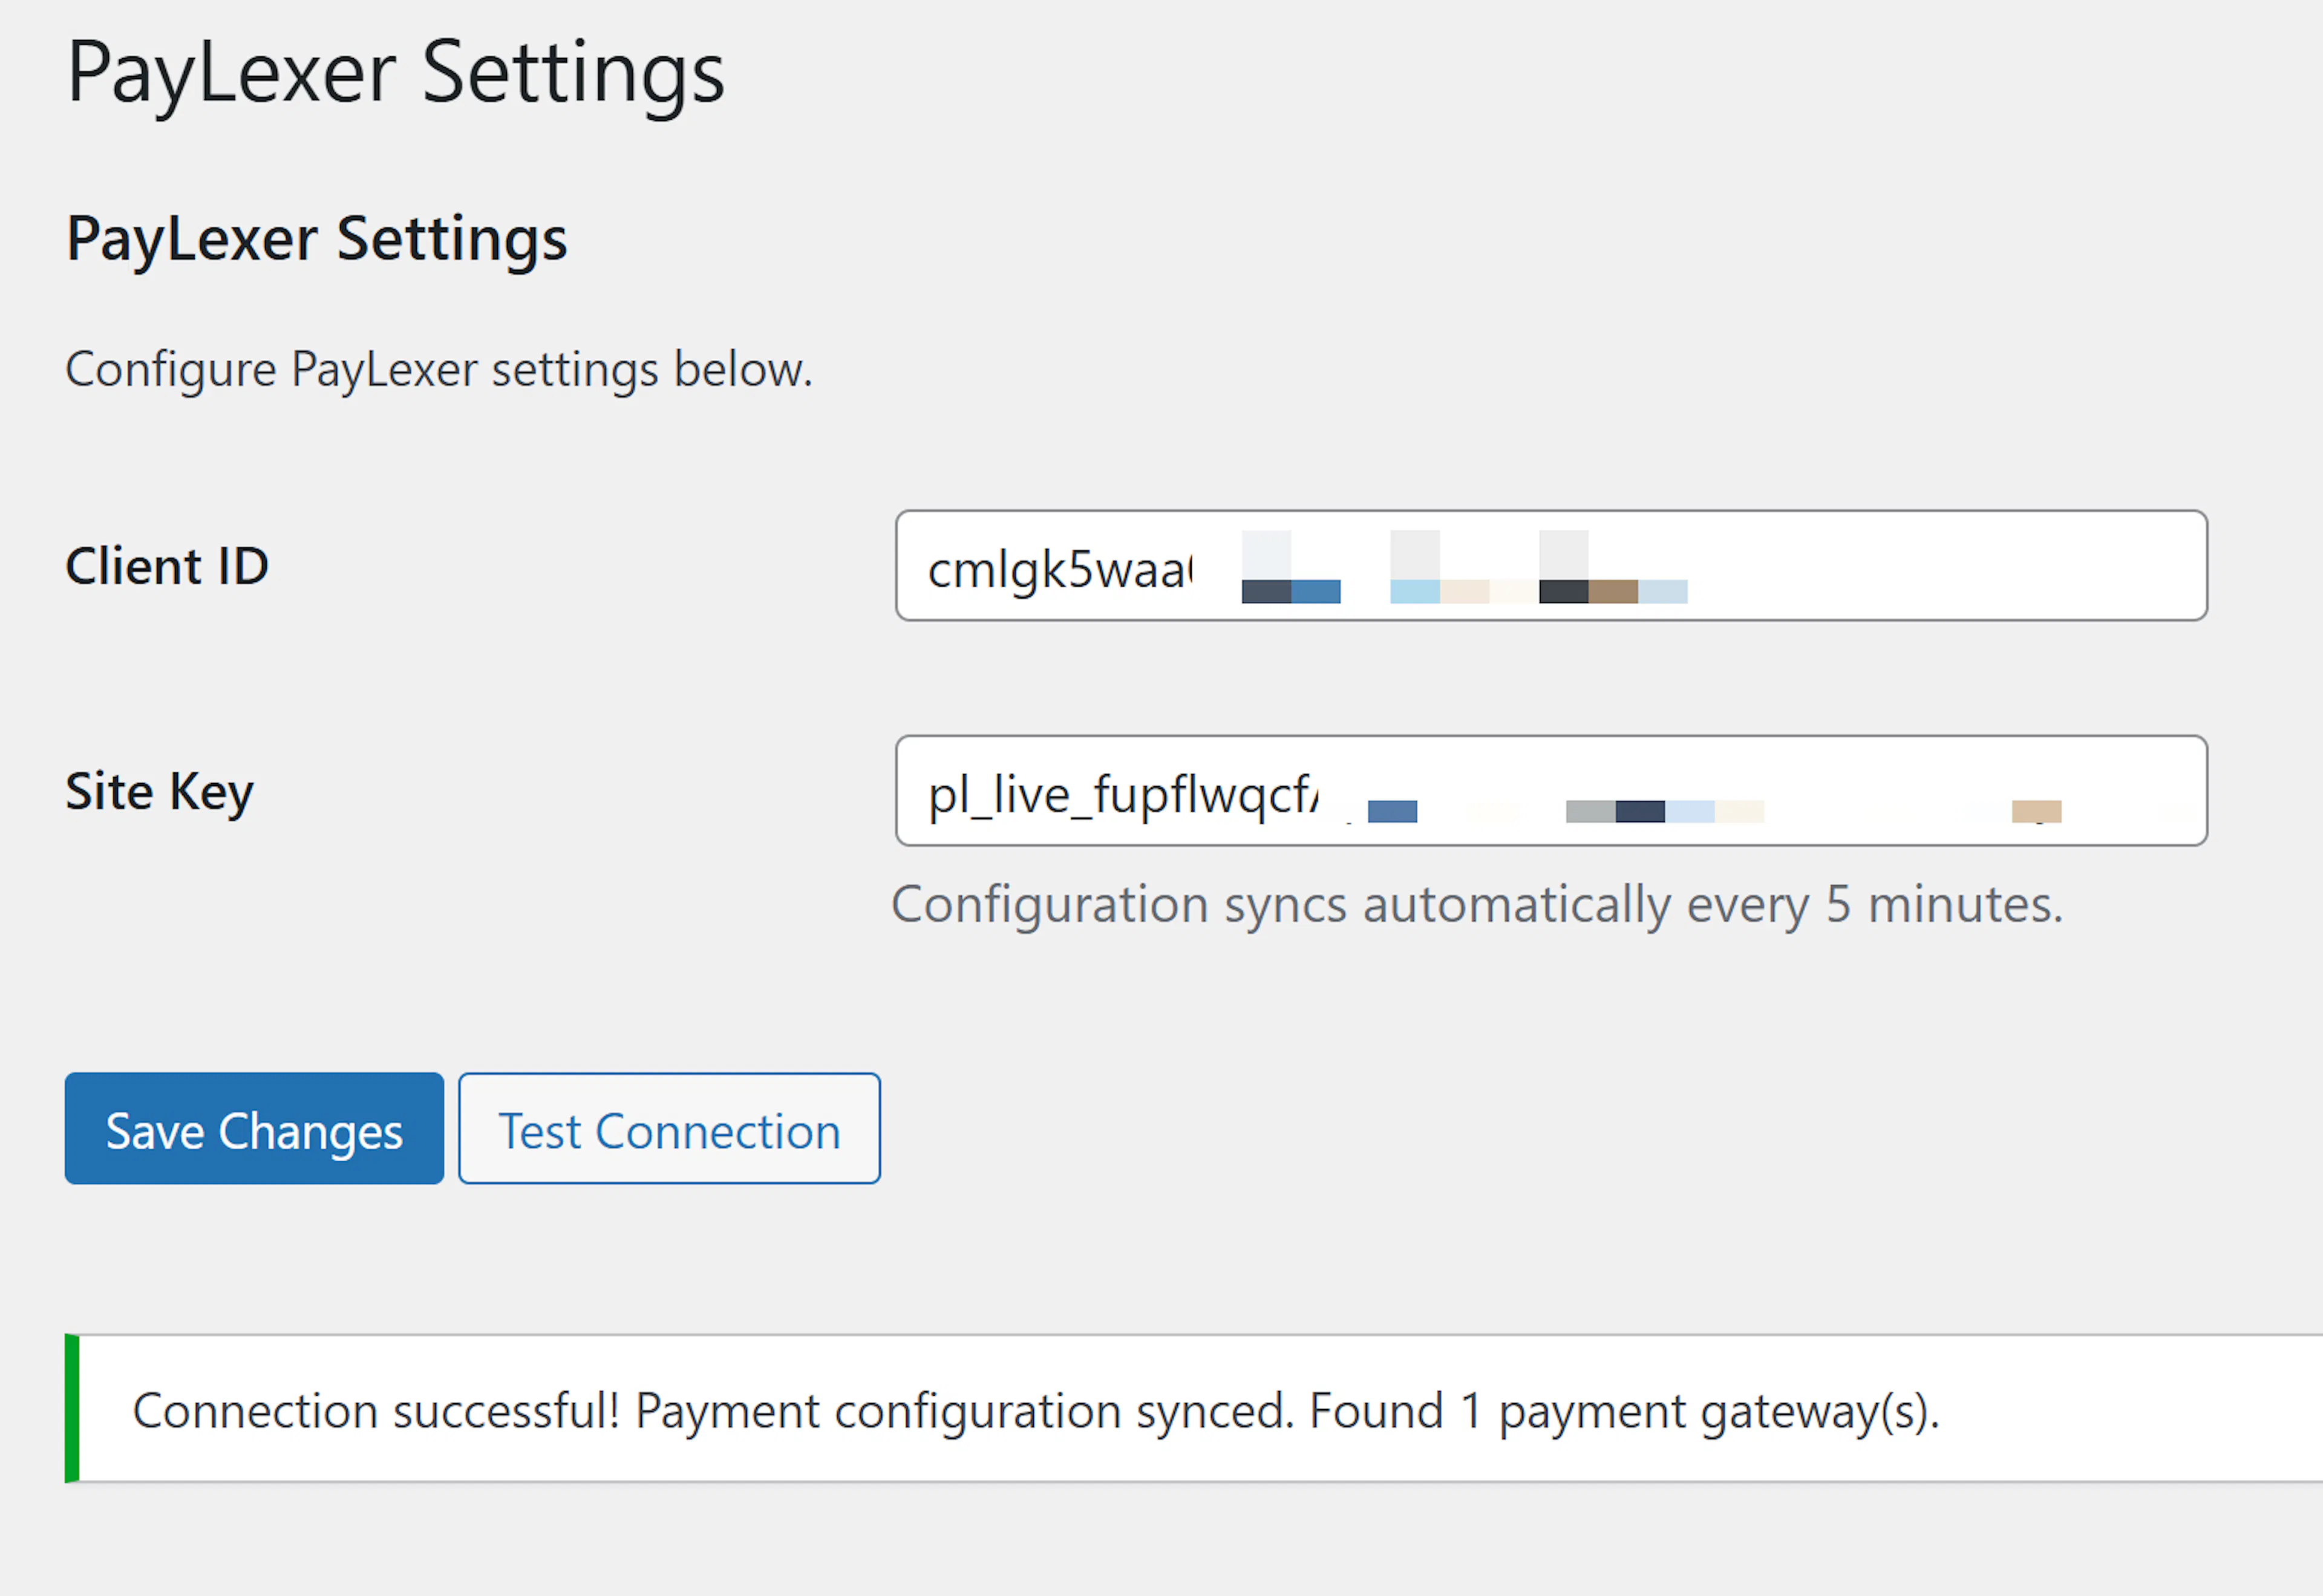This screenshot has height=1596, width=2323.
Task: Click the green bar on success notice
Action: pyautogui.click(x=72, y=1408)
